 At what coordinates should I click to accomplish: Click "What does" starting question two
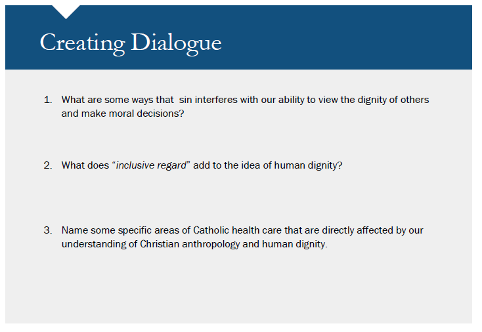pos(83,165)
